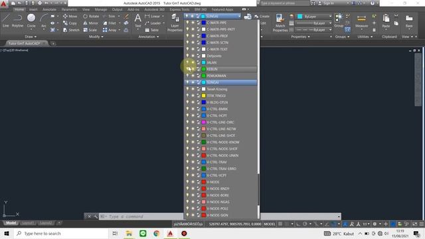
Task: Click the Scale tool
Action: [90, 30]
